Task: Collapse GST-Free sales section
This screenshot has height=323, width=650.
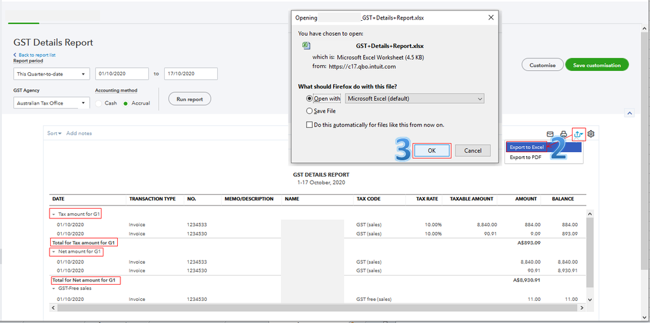Action: 53,288
